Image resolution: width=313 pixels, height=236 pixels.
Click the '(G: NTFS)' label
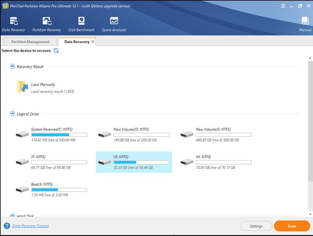point(121,157)
